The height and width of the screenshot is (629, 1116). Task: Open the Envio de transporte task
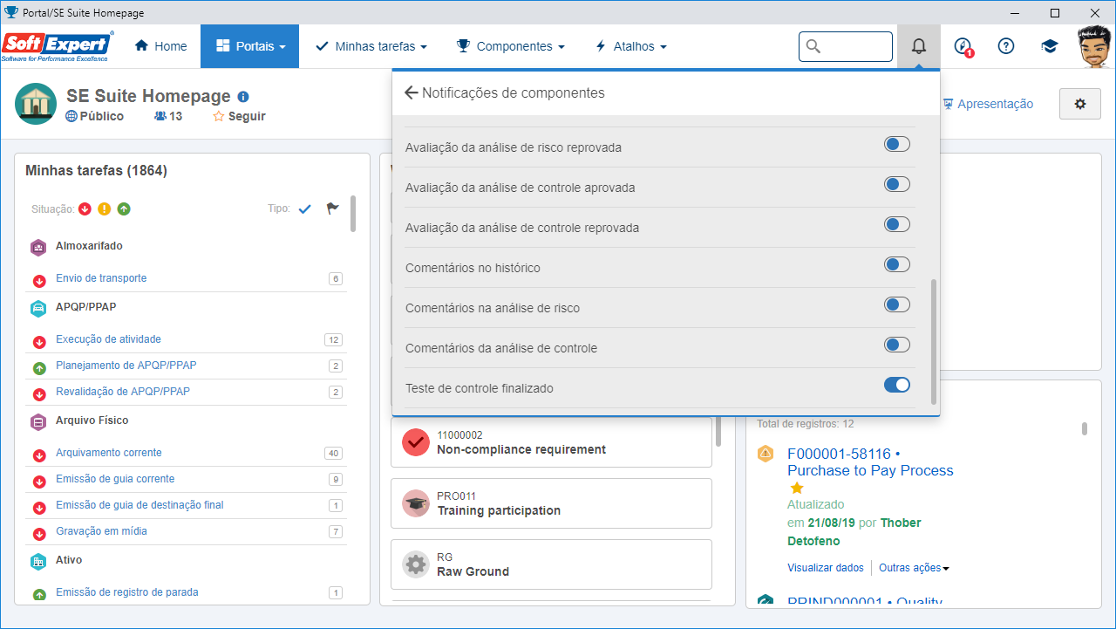click(101, 278)
